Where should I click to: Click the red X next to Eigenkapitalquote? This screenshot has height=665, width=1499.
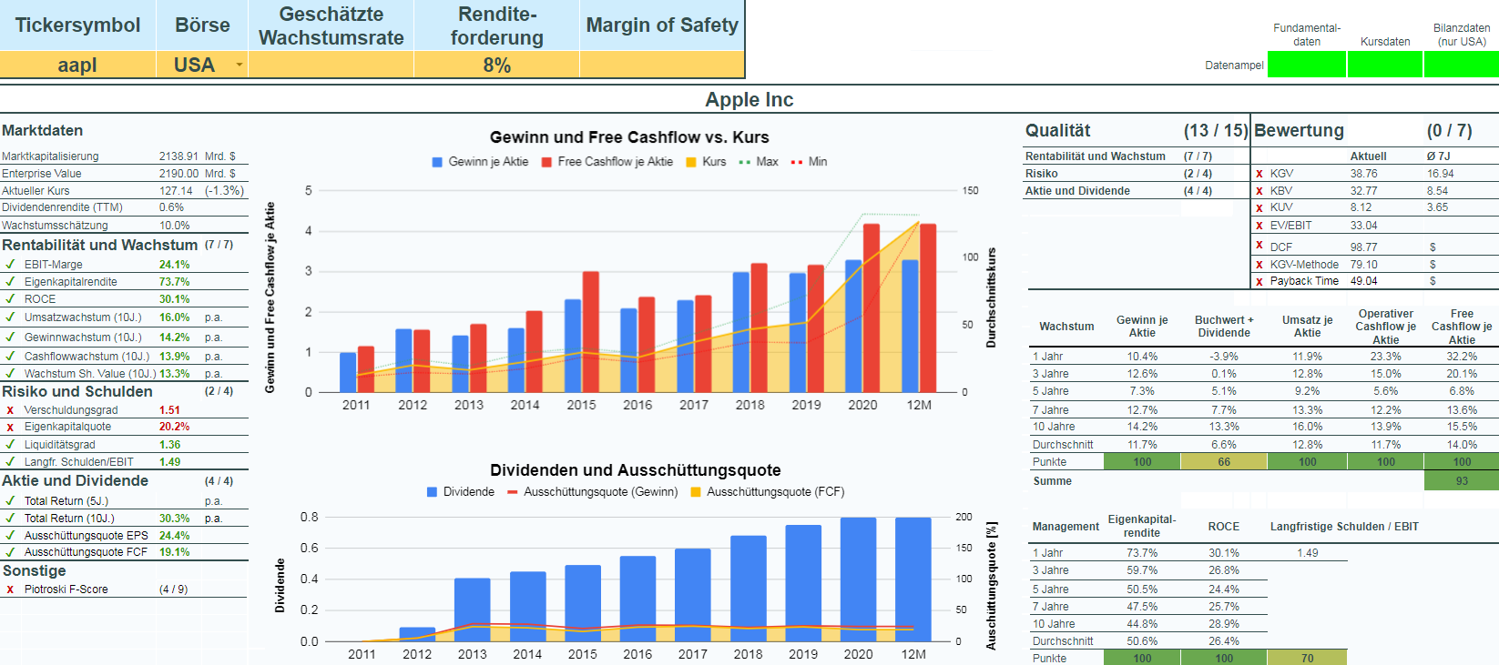coord(10,427)
